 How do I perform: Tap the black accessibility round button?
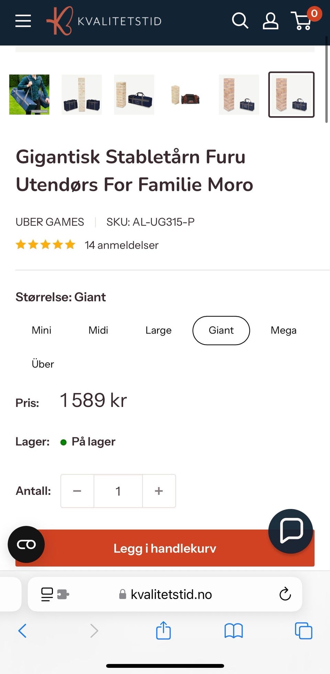(26, 544)
